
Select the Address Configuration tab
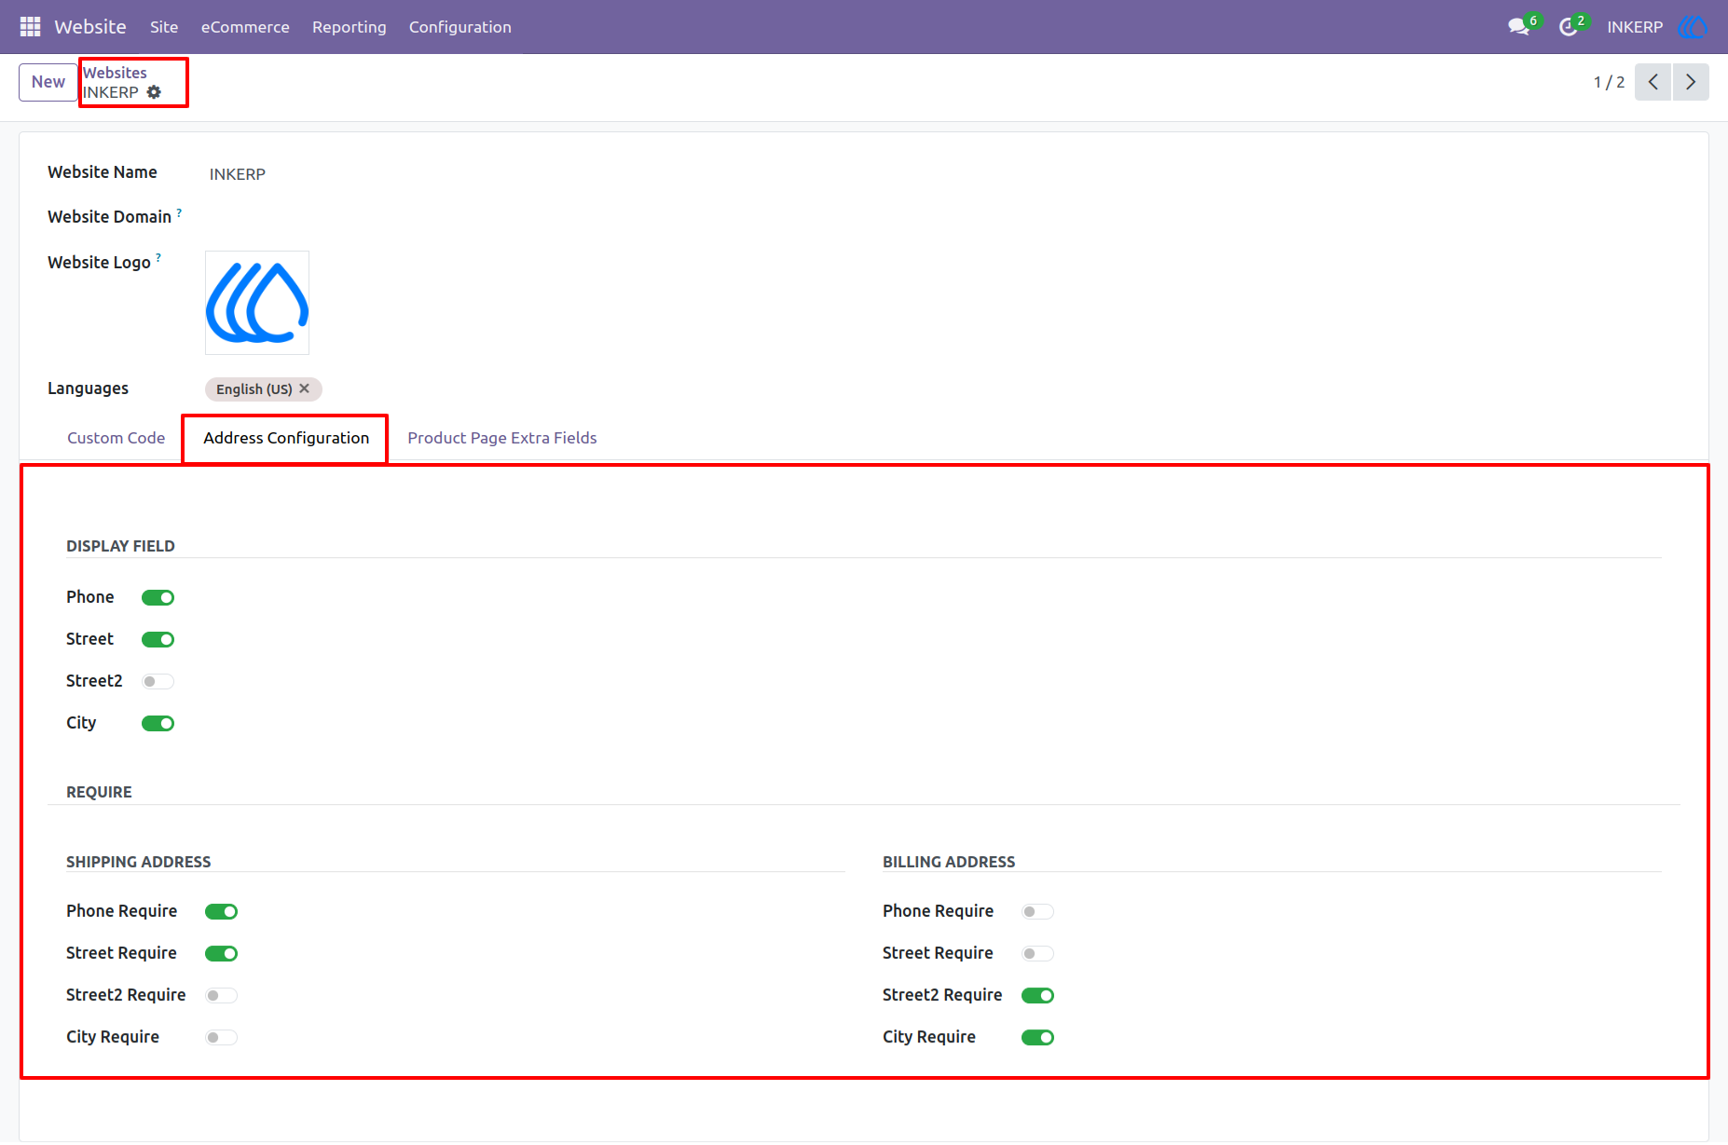[x=286, y=438]
